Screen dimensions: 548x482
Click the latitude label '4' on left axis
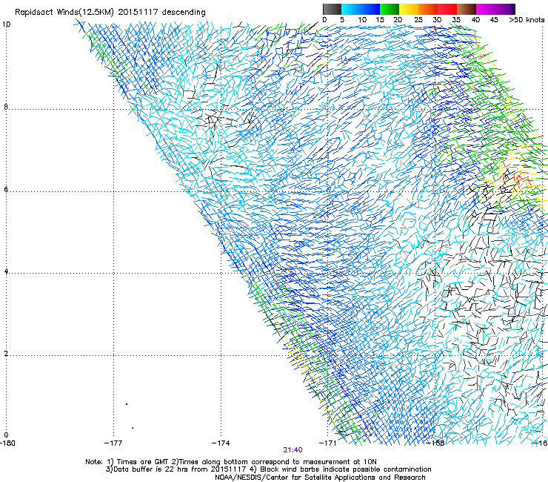pyautogui.click(x=6, y=271)
